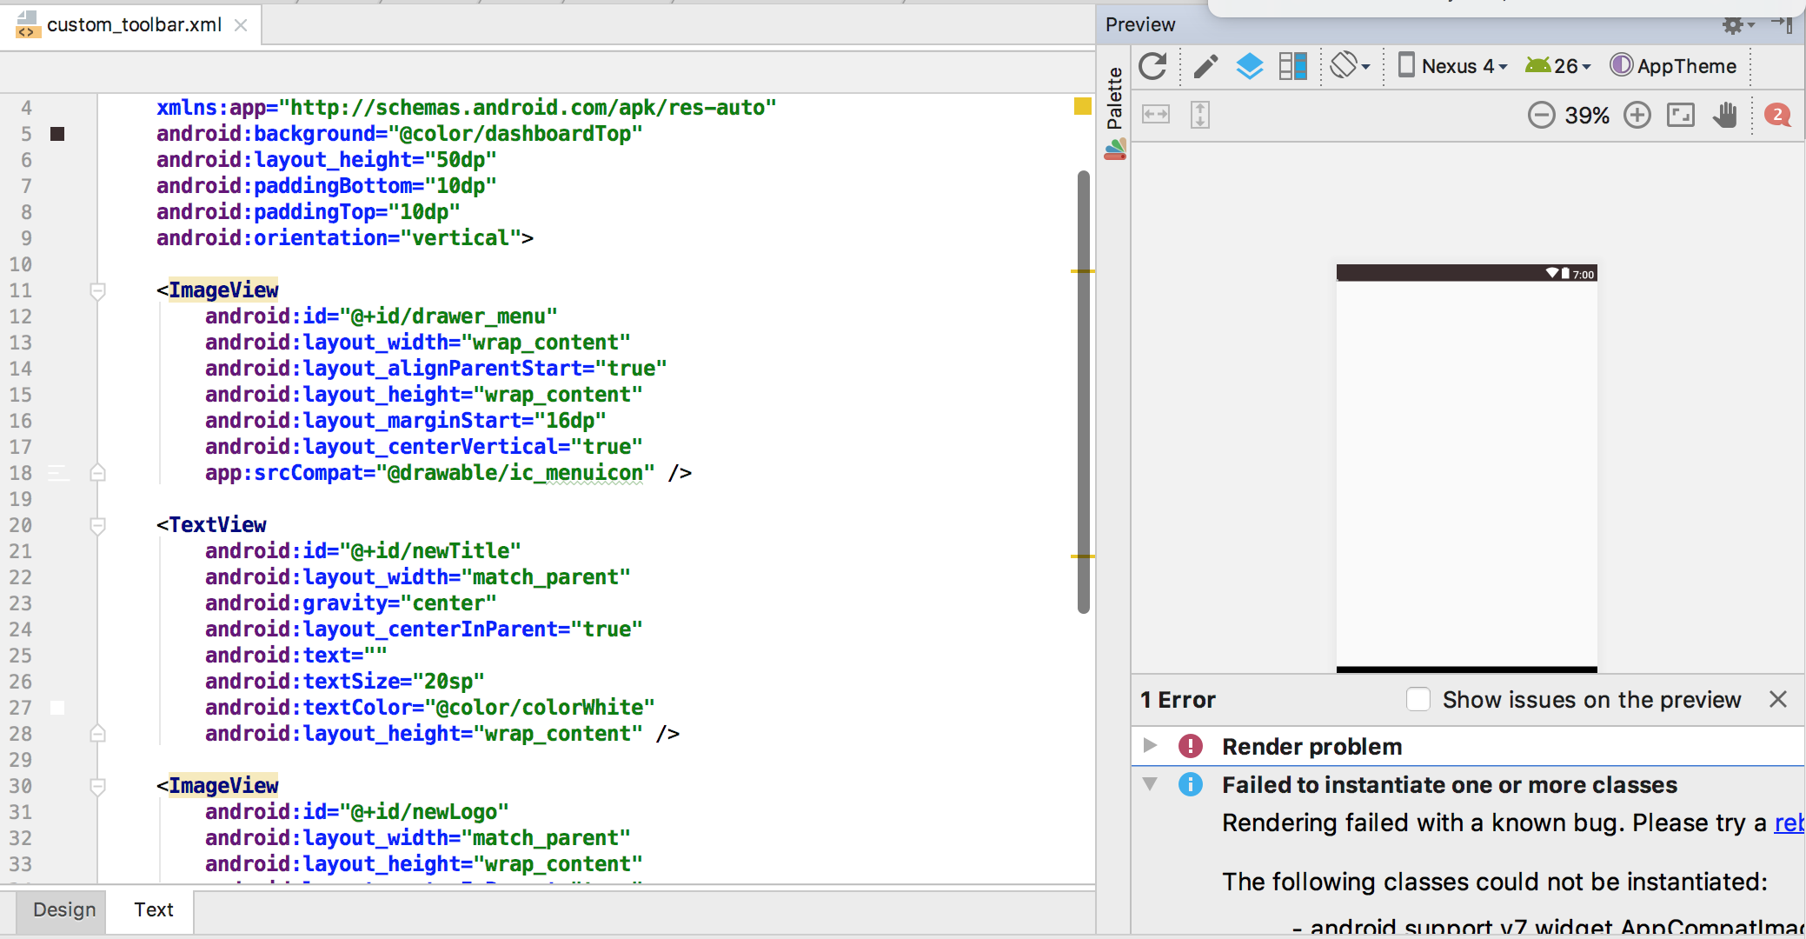Collapse the TextView tag fold at line 20

[x=98, y=525]
